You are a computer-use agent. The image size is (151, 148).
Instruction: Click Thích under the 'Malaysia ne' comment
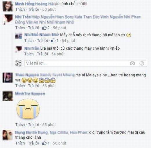point(20,86)
